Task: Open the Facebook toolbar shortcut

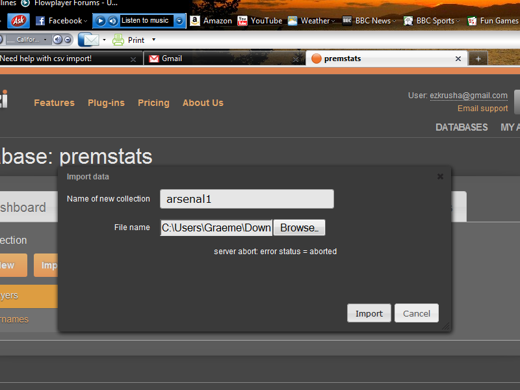Action: [x=60, y=21]
